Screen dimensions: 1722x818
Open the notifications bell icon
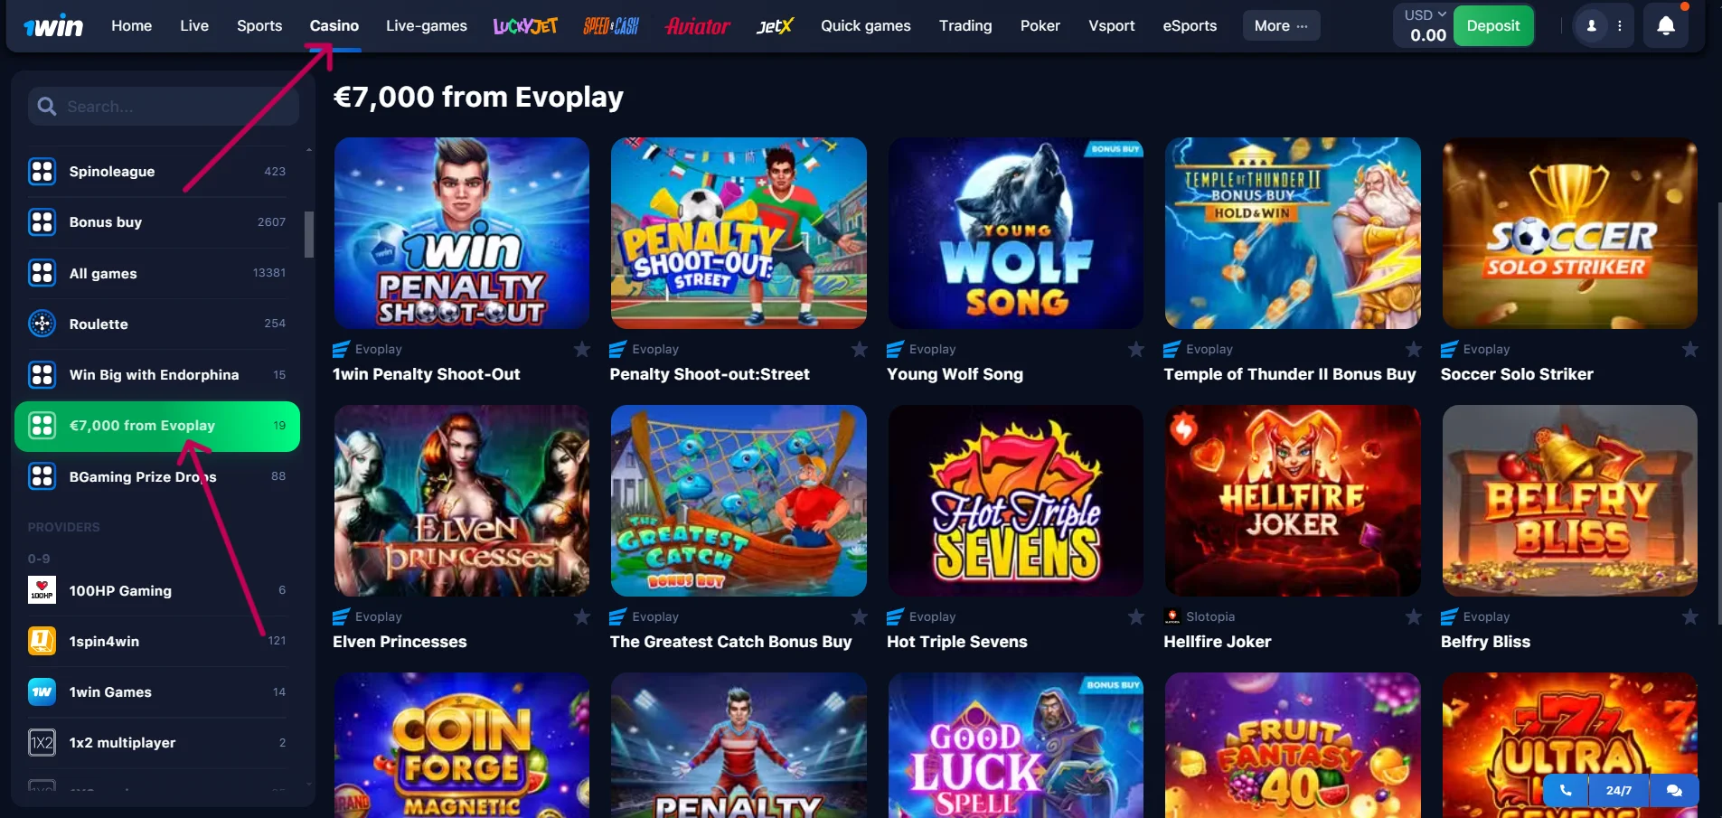1665,26
